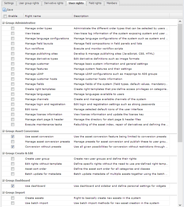Enable the Edit icons checkbox
This screenshot has height=207, width=184.
13,109
